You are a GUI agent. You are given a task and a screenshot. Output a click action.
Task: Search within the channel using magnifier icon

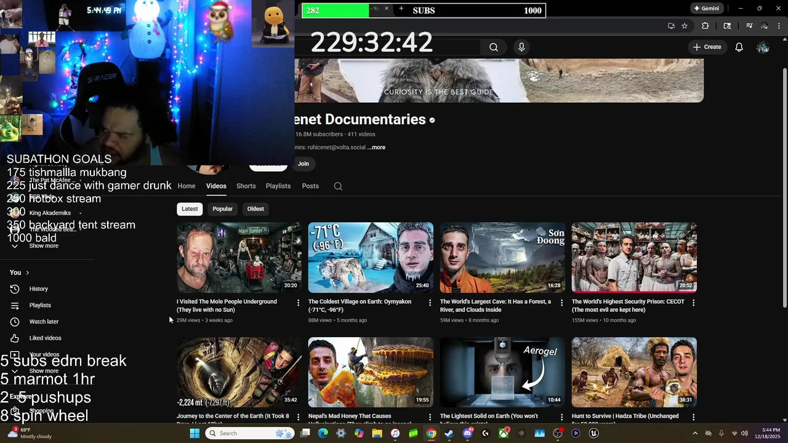coord(338,186)
